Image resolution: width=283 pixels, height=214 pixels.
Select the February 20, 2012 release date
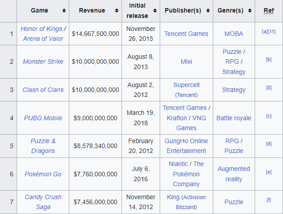pos(141,146)
